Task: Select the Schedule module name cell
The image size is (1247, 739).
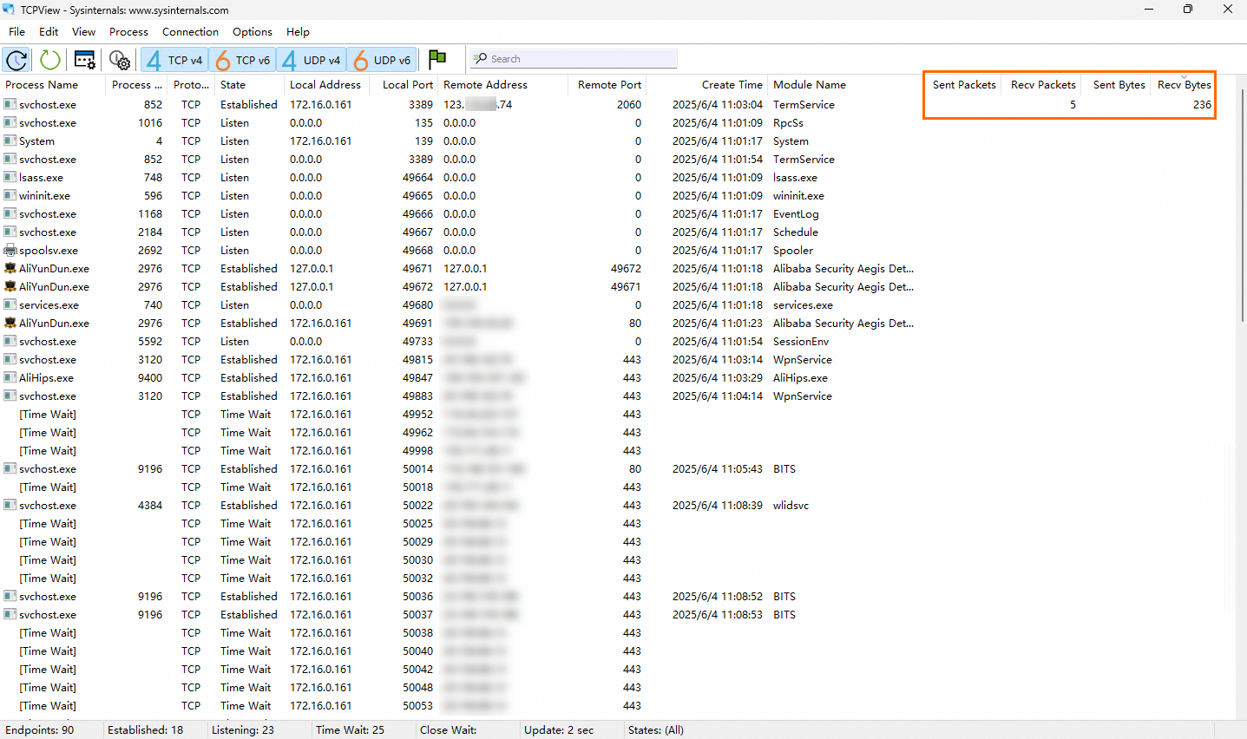Action: (795, 232)
